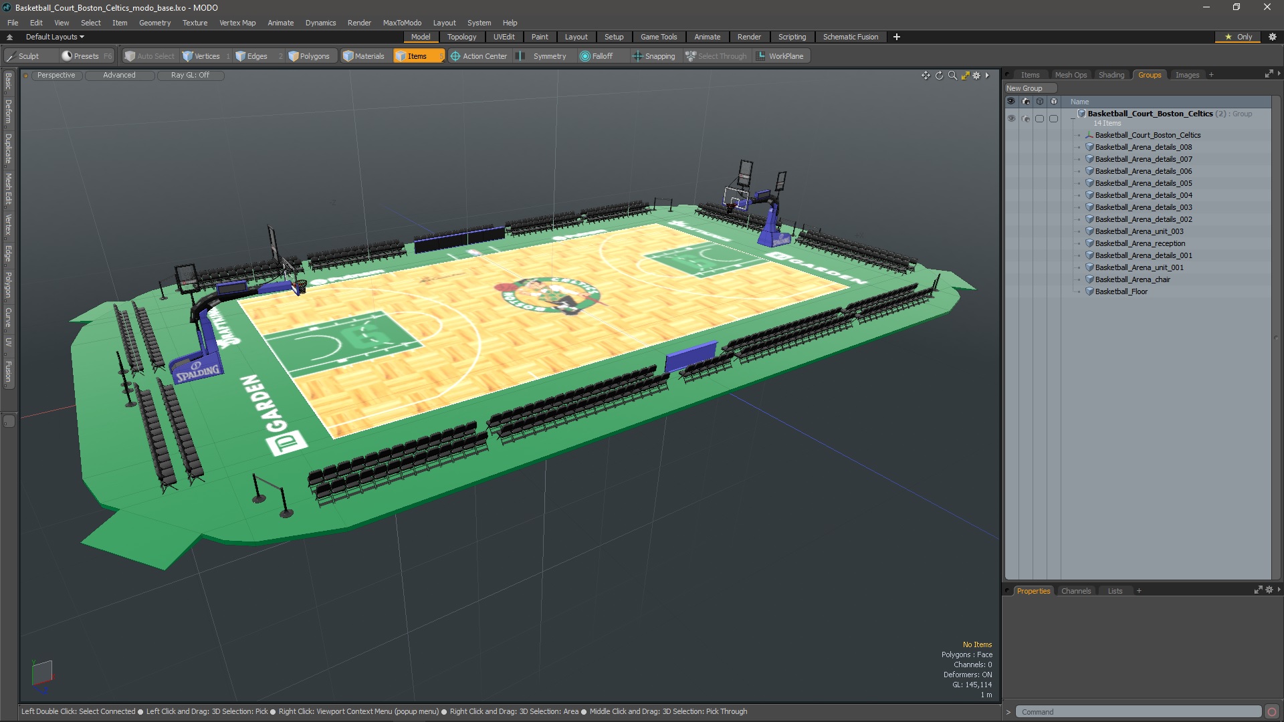Switch to the Images tab
The image size is (1284, 722).
click(1187, 75)
